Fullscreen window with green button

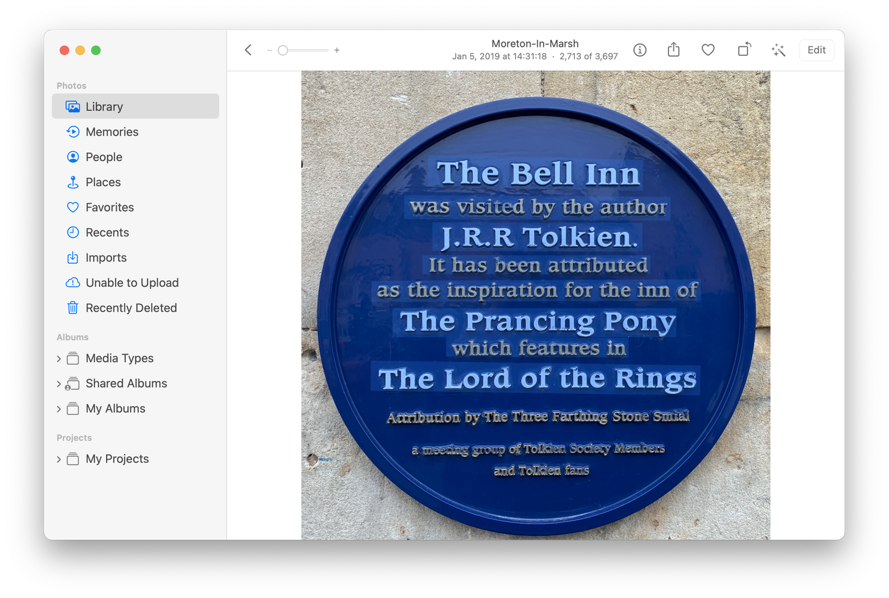click(x=96, y=50)
